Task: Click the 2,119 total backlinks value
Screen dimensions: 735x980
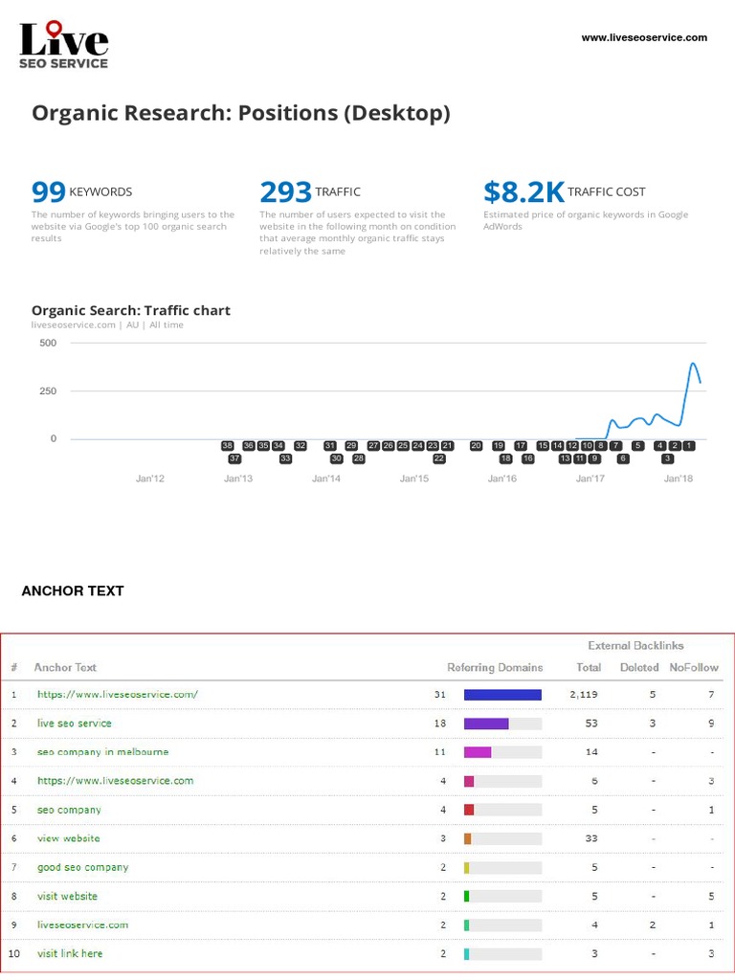Action: [x=584, y=695]
